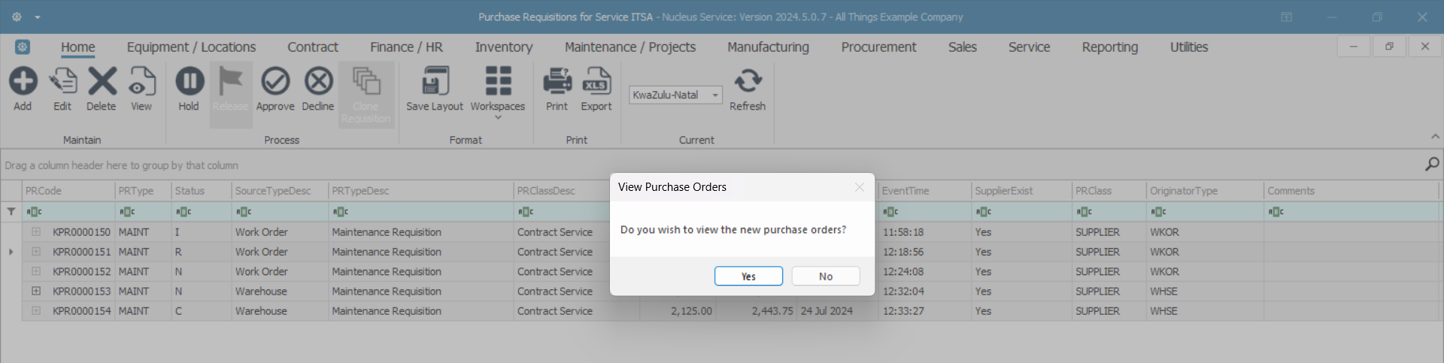Close the View Purchase Orders dialog
This screenshot has width=1444, height=363.
[860, 187]
